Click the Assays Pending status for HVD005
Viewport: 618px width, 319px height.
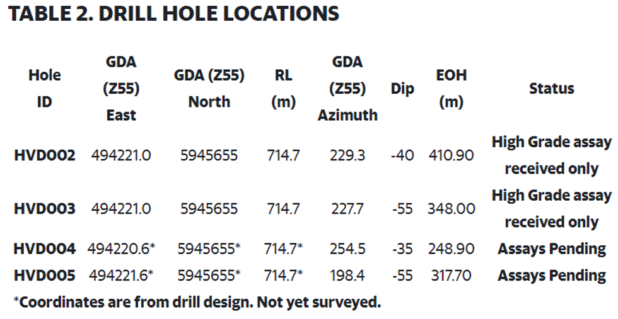click(552, 276)
